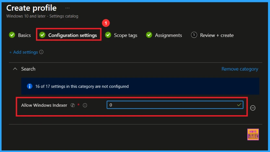Open the ellipsis menu beside Create profile

(67, 8)
